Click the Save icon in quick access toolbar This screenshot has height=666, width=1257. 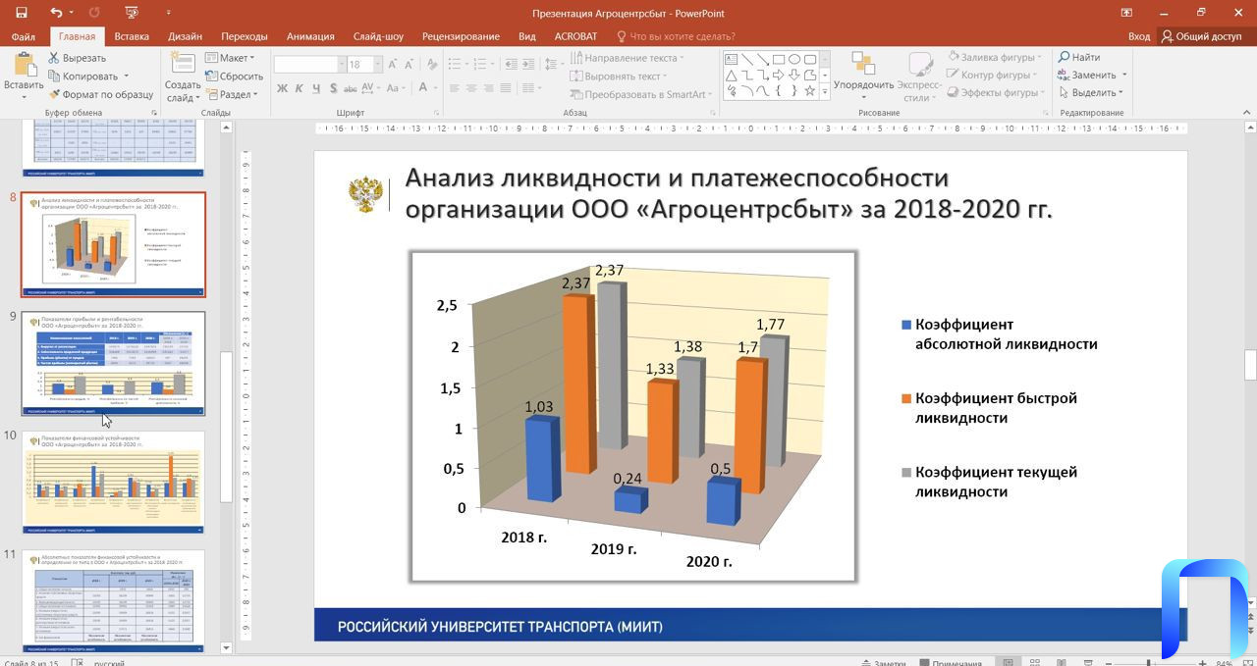click(21, 13)
